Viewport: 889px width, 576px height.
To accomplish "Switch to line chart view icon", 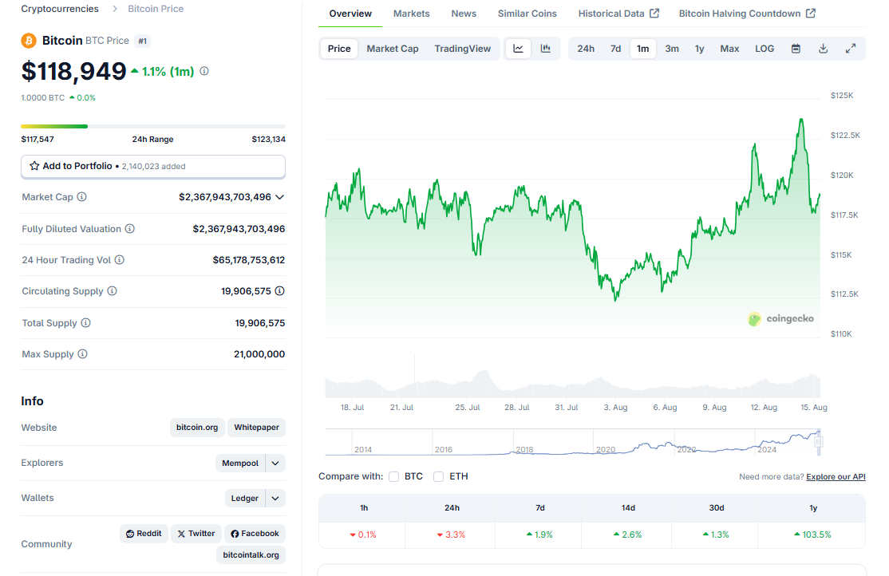I will pyautogui.click(x=518, y=49).
